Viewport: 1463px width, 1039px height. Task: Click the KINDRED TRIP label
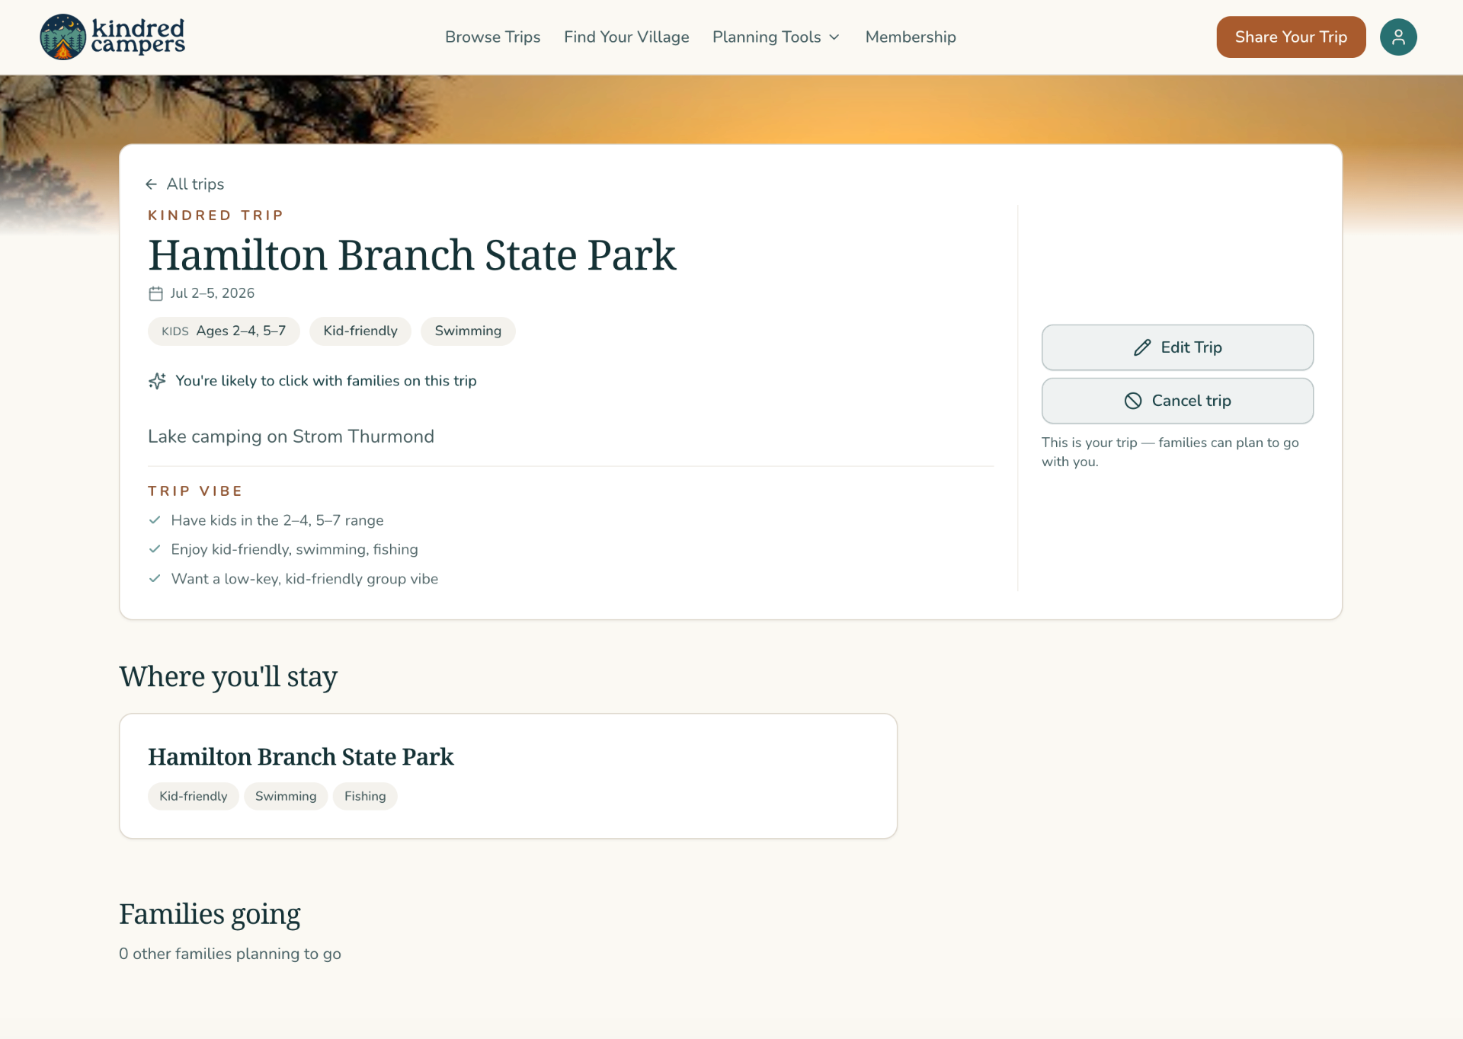tap(216, 216)
